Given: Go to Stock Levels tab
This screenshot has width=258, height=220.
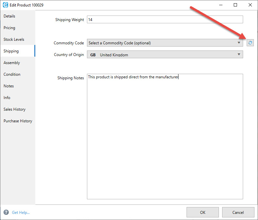Looking at the screenshot, I should (14, 39).
